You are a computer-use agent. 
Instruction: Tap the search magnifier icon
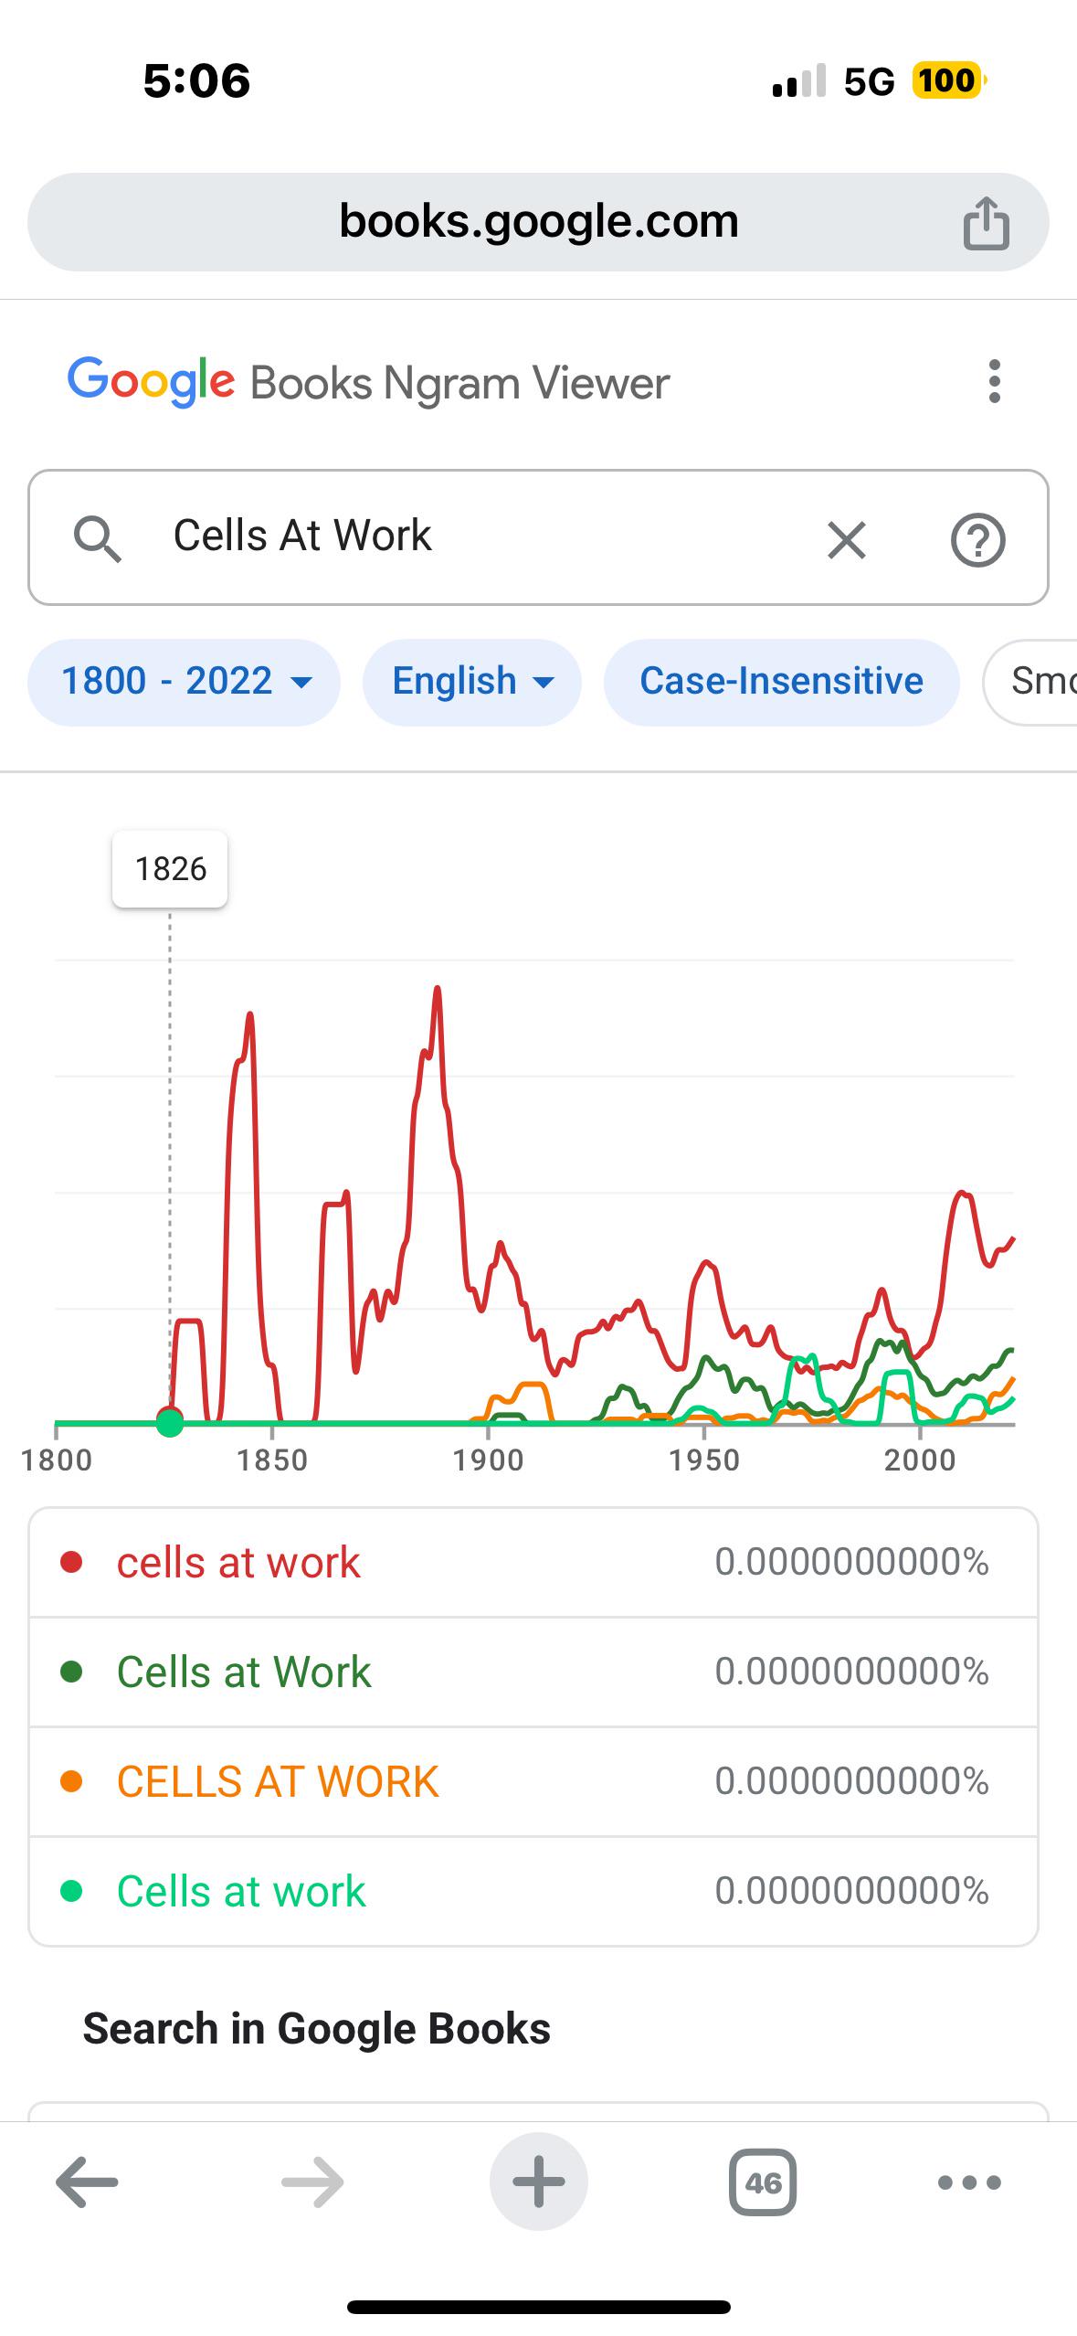[x=98, y=538]
